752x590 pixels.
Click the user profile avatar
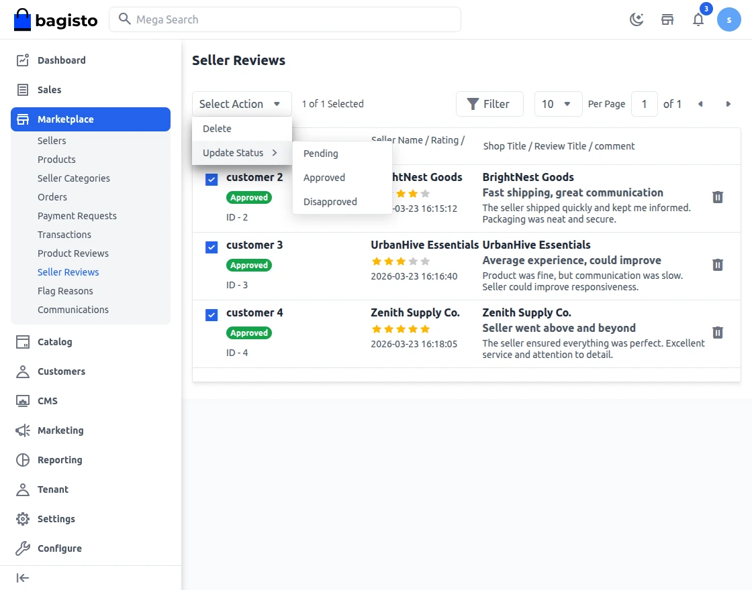point(729,19)
